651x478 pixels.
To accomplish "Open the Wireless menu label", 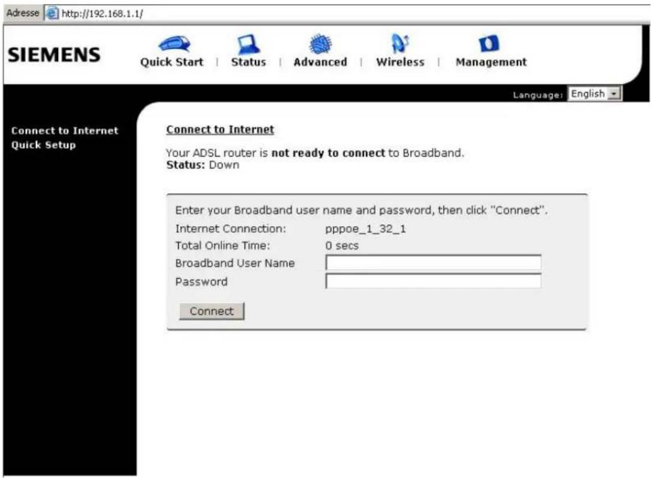I will pyautogui.click(x=400, y=62).
